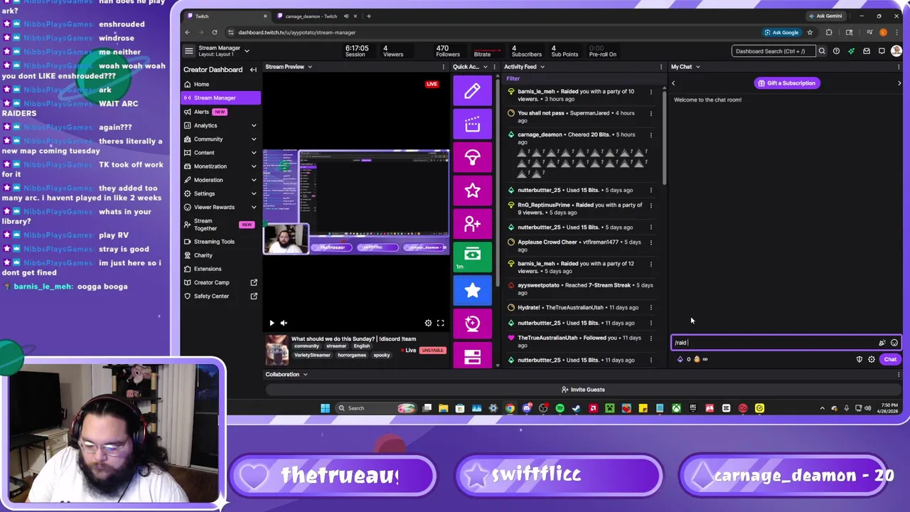Bookmark this page with the star icon
Viewport: 910px width, 512px height.
[810, 32]
